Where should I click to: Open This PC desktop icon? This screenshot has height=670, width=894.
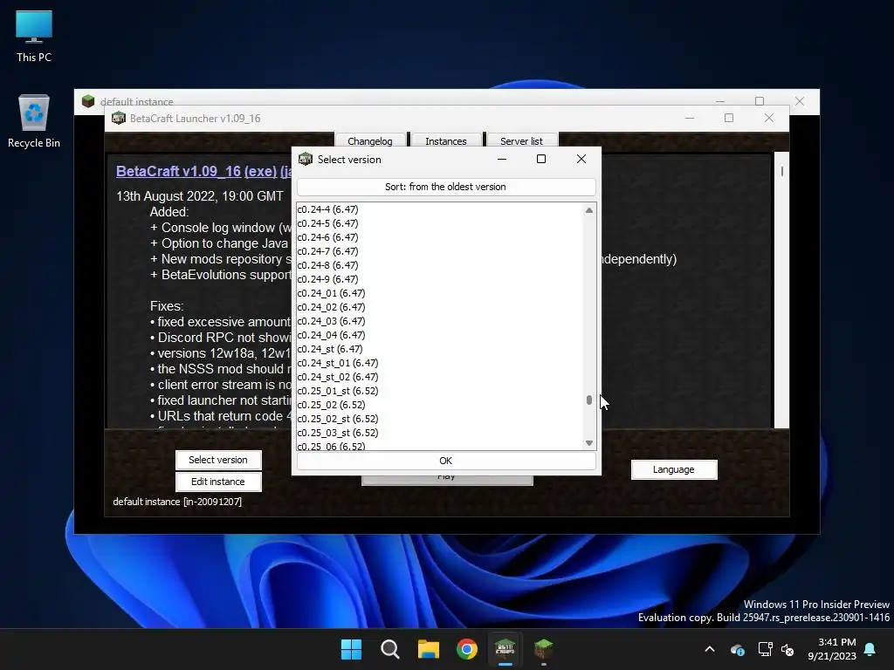34,36
